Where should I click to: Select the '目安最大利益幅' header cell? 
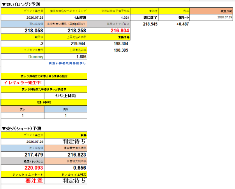pos(65,161)
